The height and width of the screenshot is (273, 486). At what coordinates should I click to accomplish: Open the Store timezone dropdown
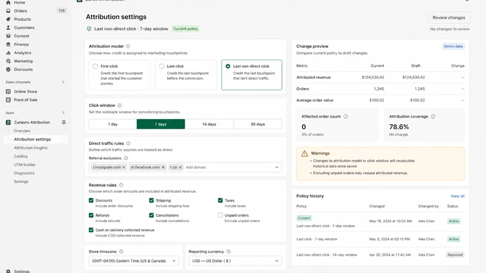click(x=134, y=261)
